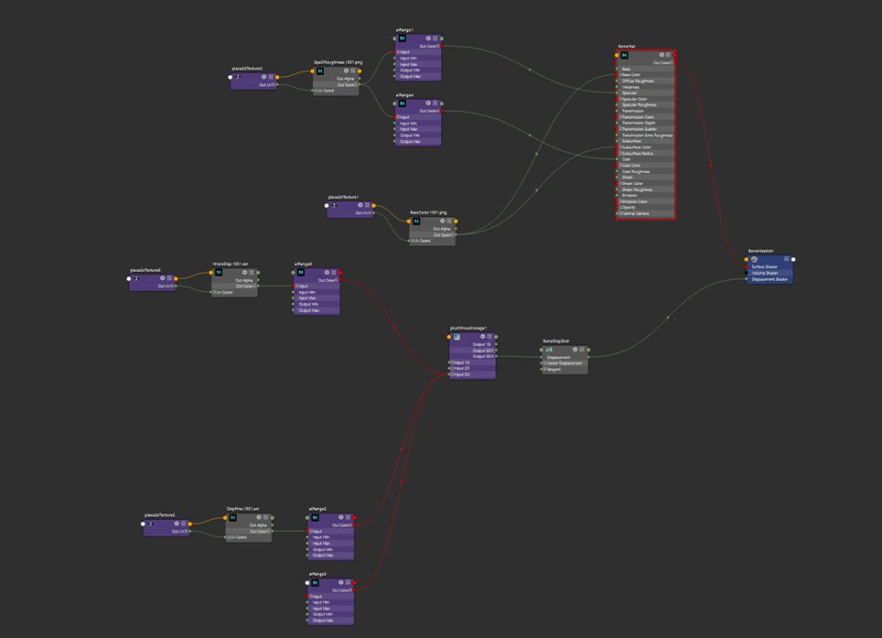Expand the Base Color attribute on BoneMat

coord(619,75)
